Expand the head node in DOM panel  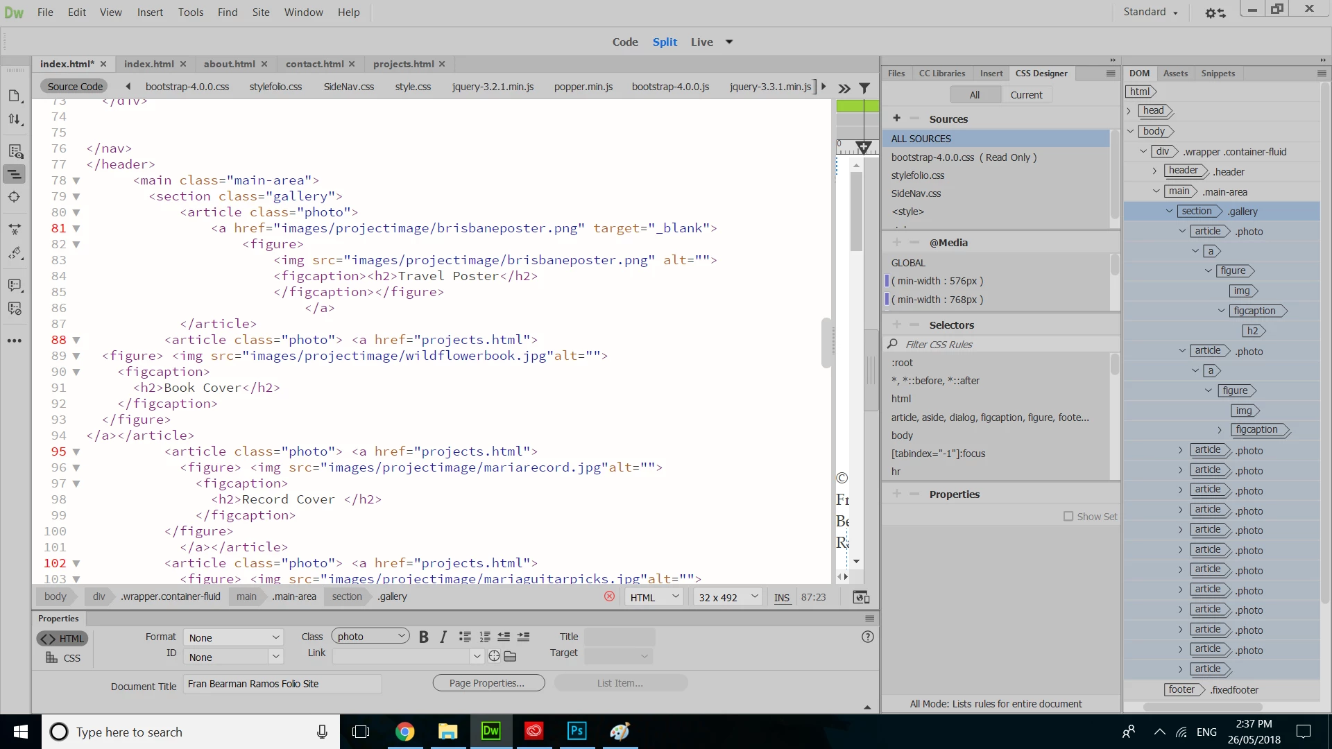(x=1129, y=111)
